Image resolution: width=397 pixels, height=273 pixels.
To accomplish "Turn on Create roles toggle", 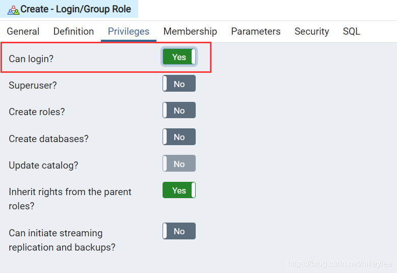I will (x=179, y=110).
